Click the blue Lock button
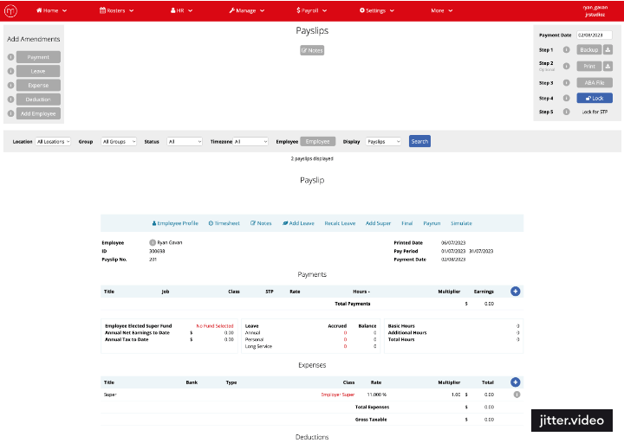Viewport: 624px width, 443px height. [595, 98]
